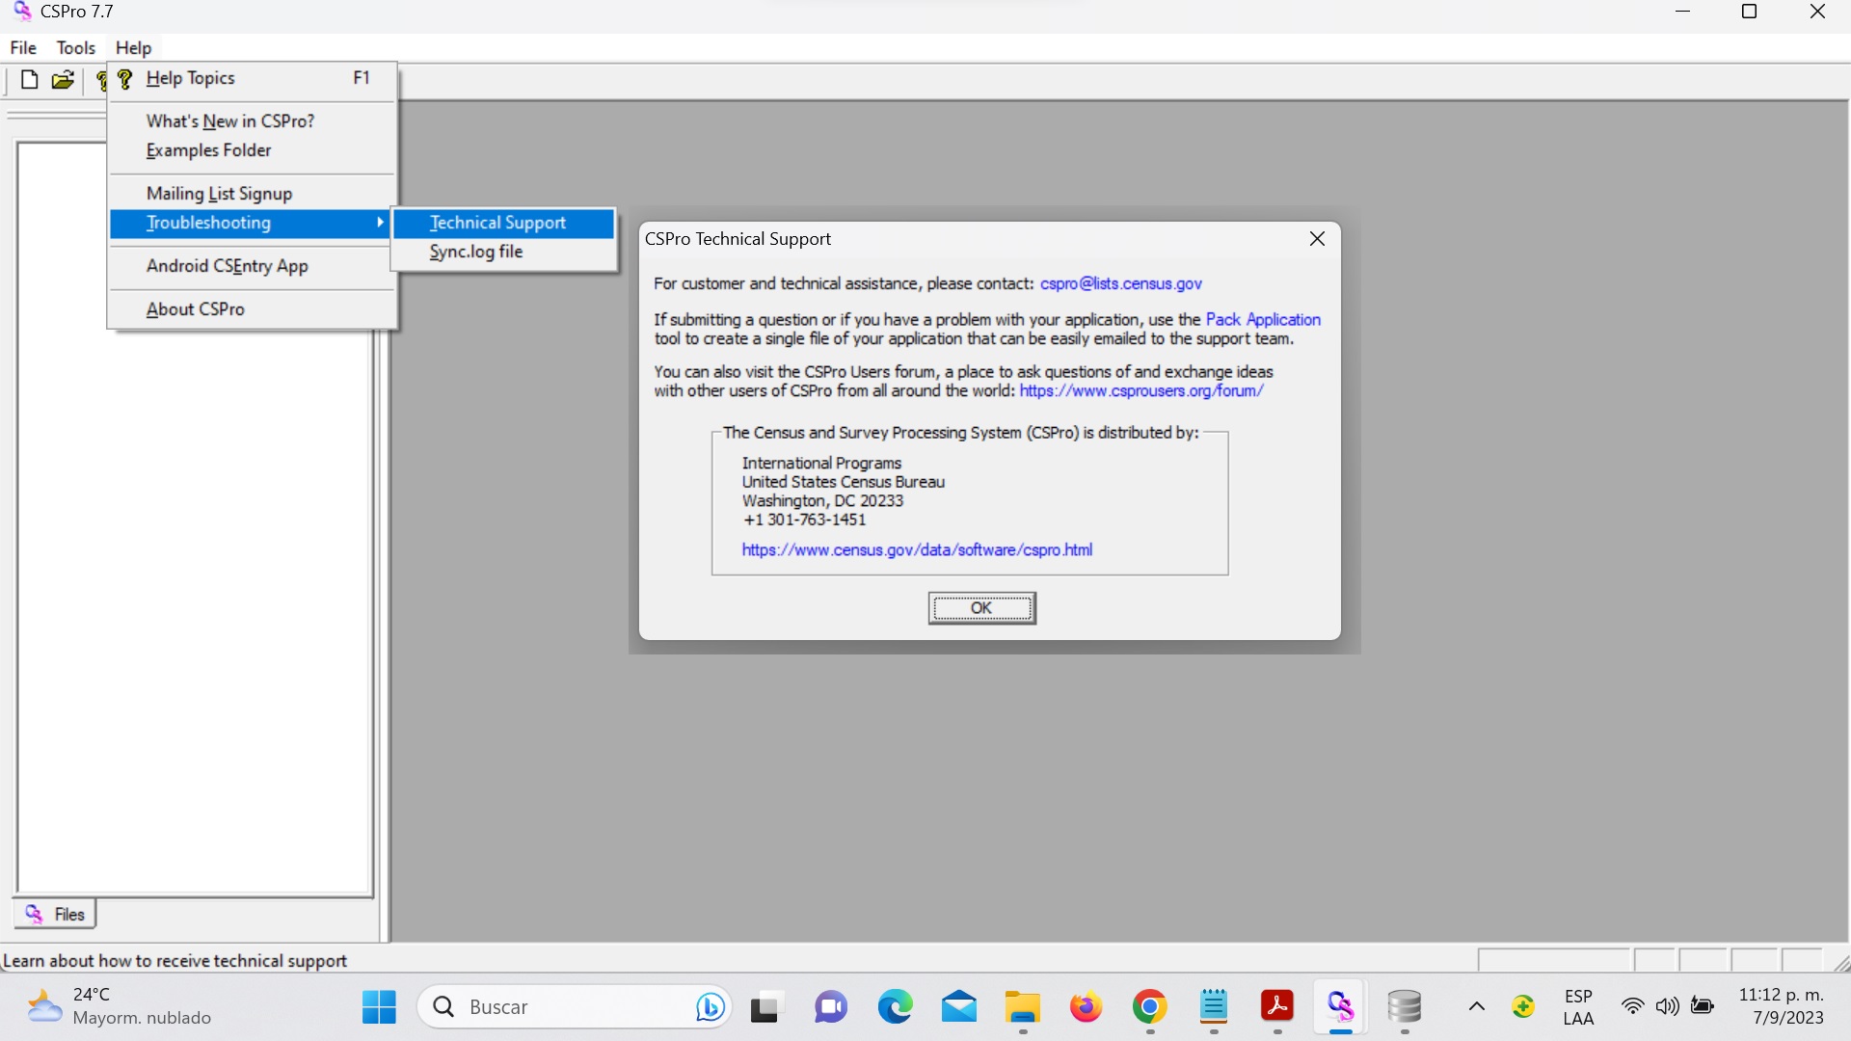
Task: Open the ESP LAA language switcher
Action: [1578, 1007]
